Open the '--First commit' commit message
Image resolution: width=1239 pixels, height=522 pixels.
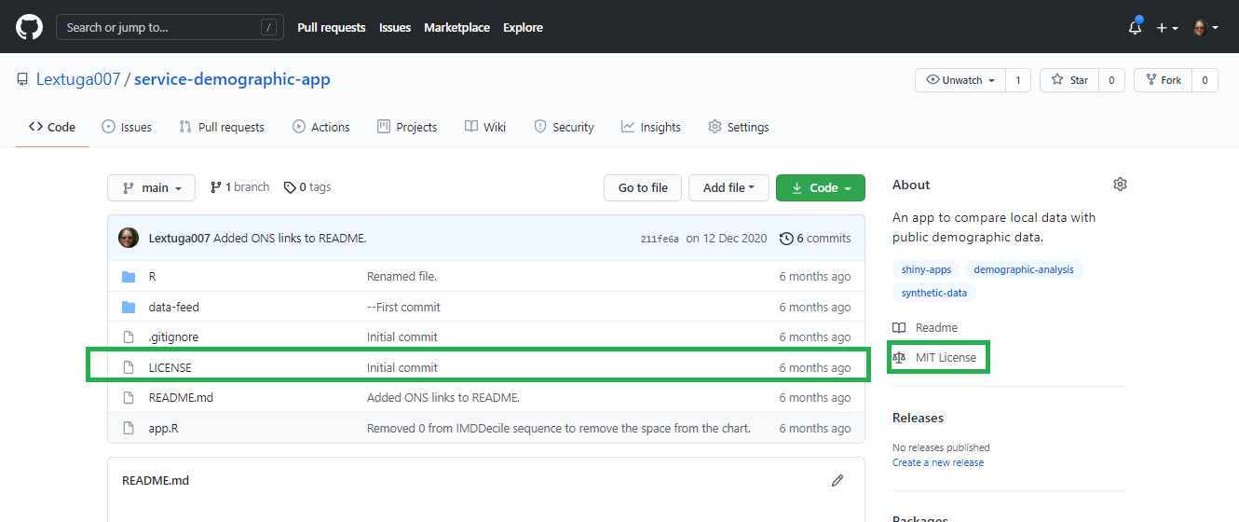pos(403,307)
